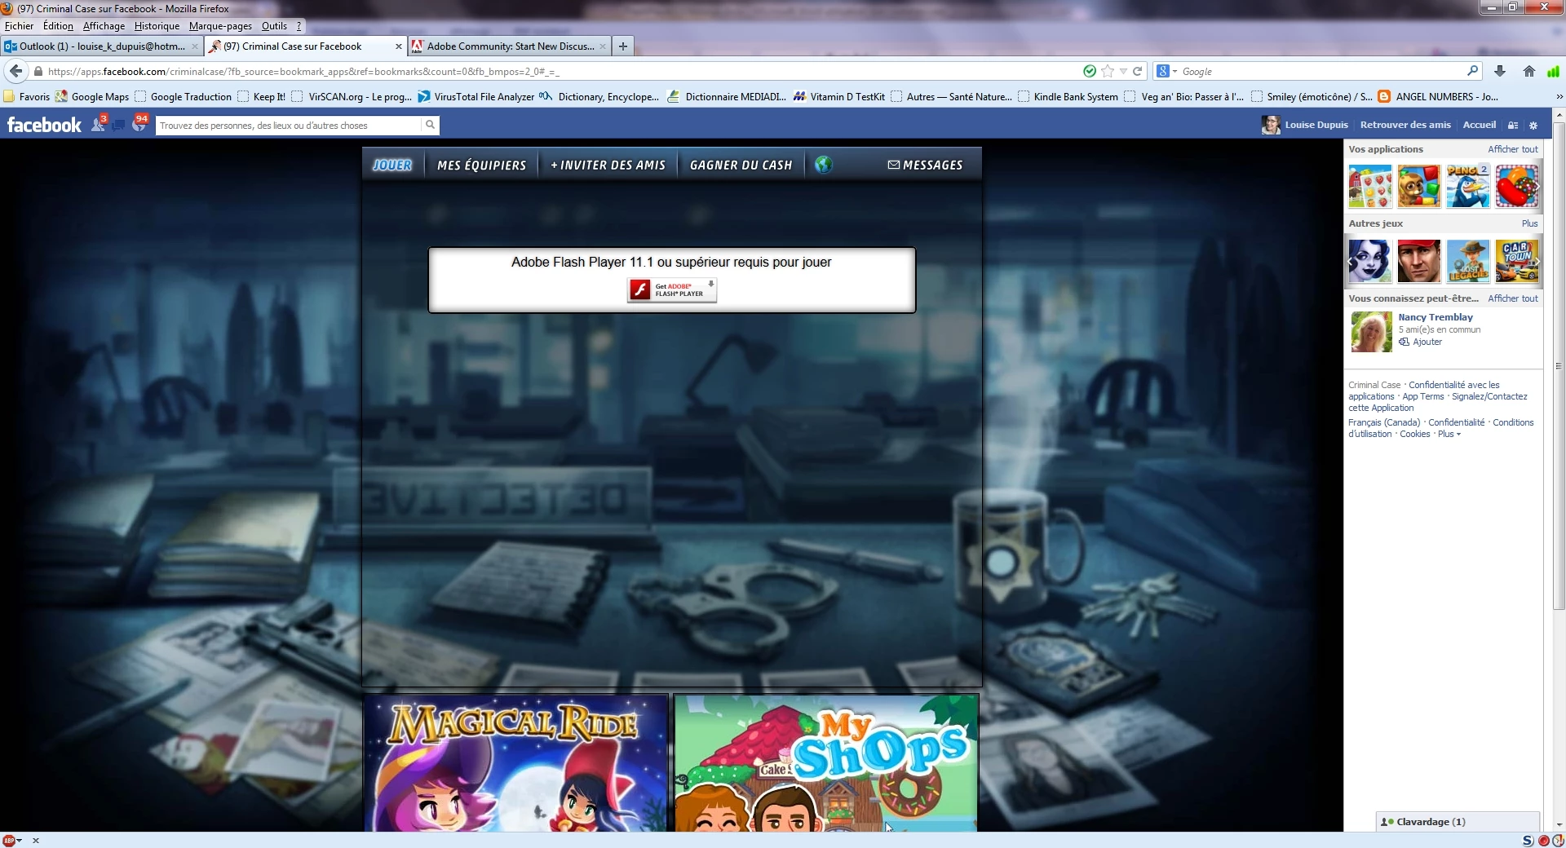Open the Marque-pages menu
Screen dimensions: 1566x848
220,25
